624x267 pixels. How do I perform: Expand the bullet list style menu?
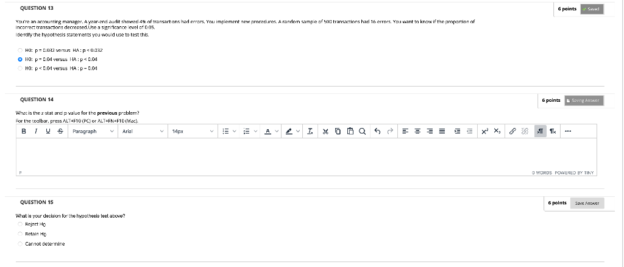[x=234, y=131]
